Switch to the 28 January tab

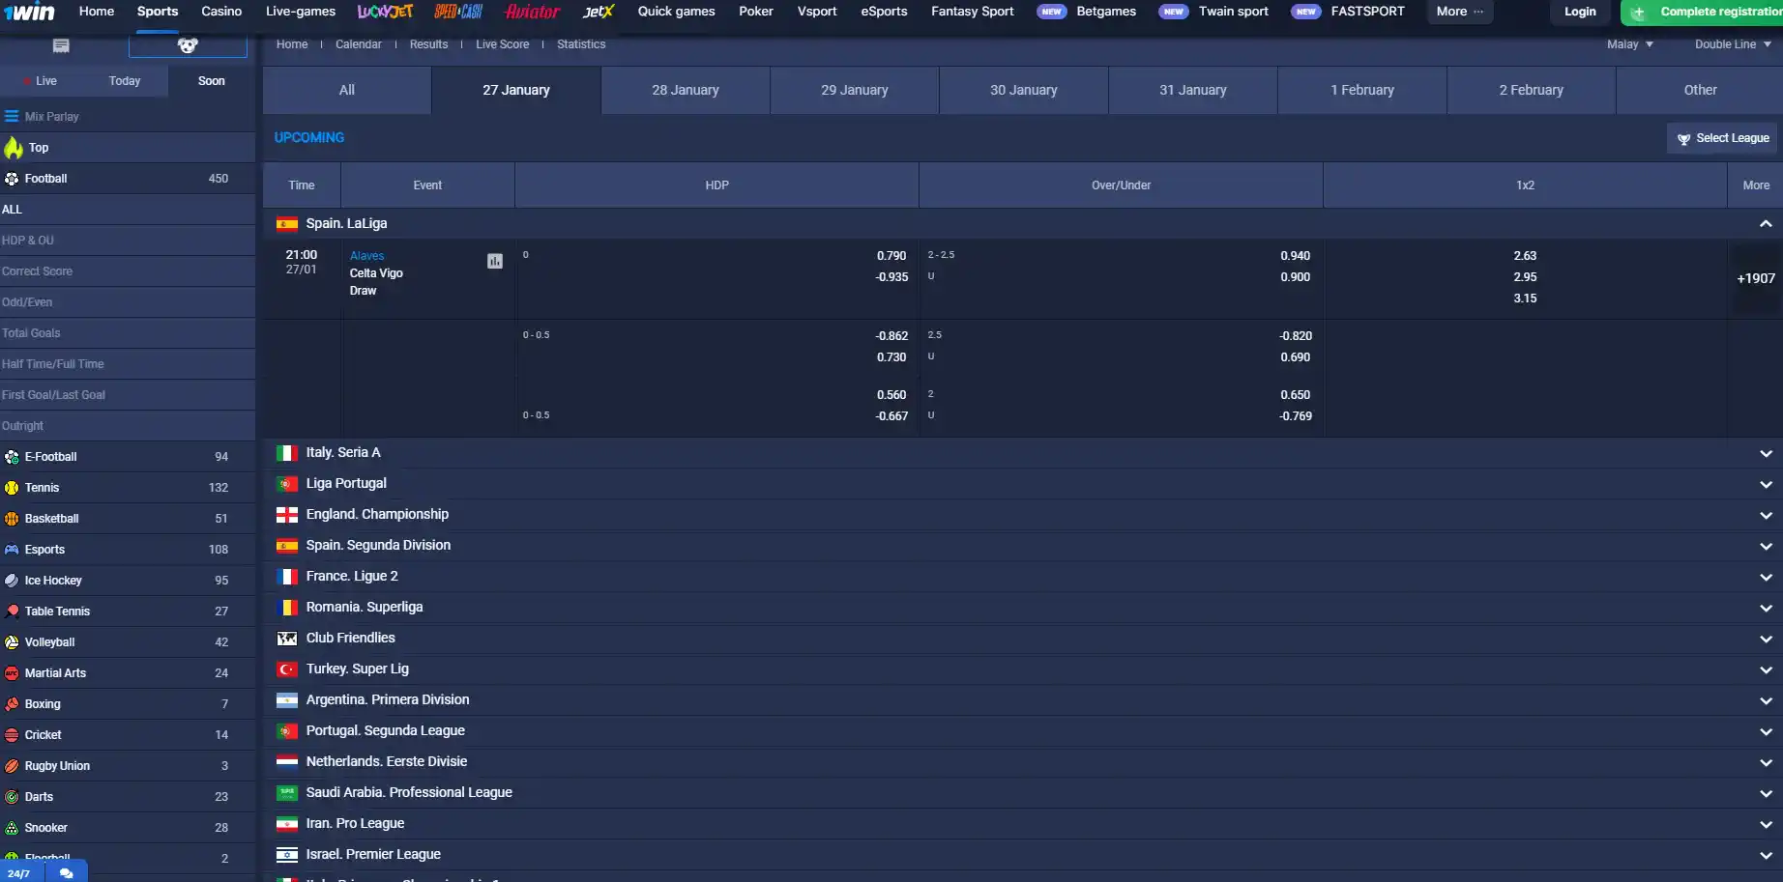pos(686,90)
